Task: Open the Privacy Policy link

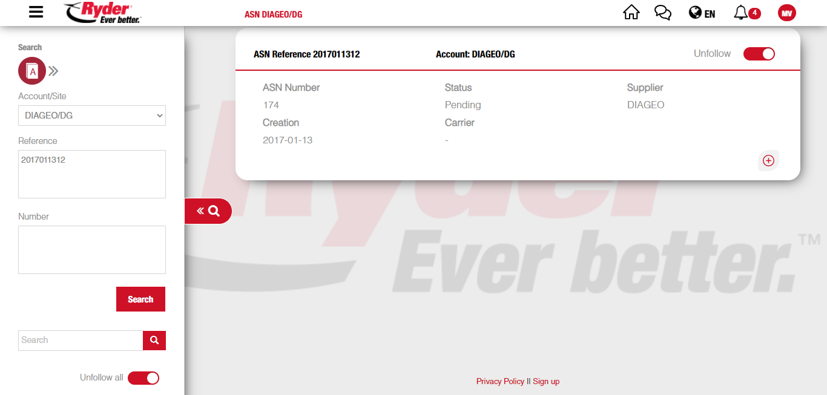Action: (500, 381)
